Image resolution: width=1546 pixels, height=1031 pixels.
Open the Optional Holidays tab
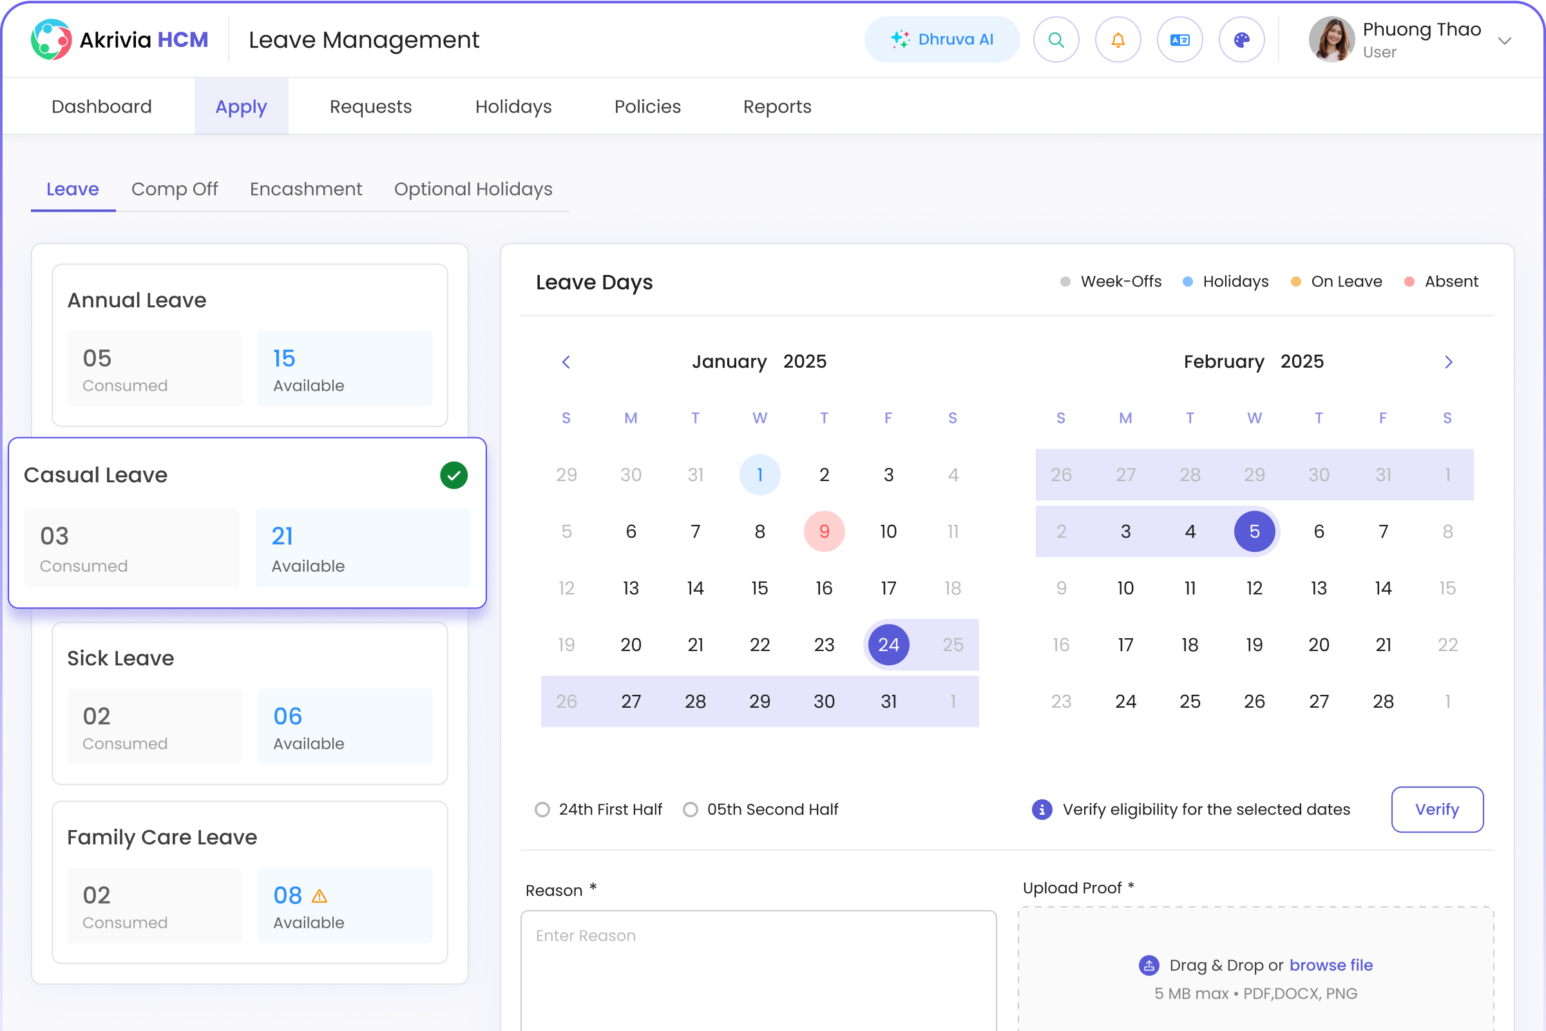(x=473, y=189)
